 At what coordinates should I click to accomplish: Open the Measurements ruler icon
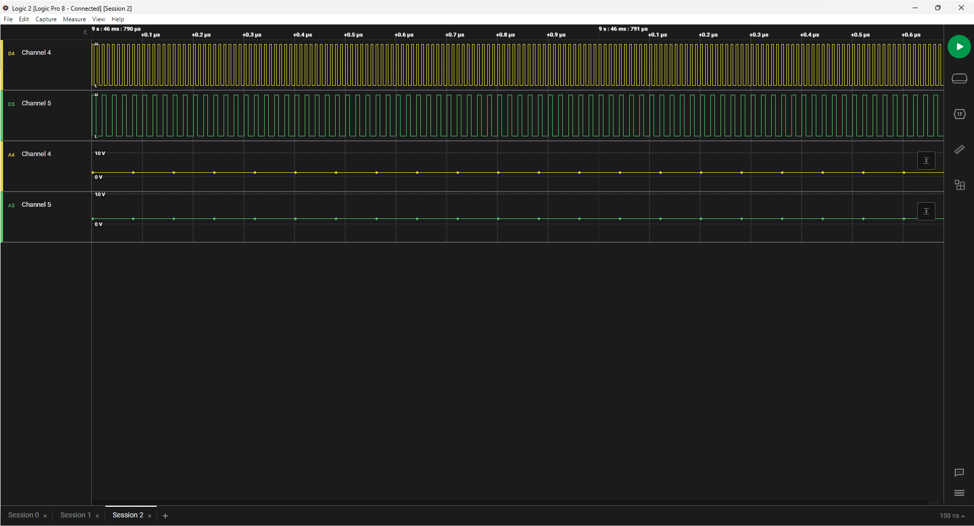[959, 149]
